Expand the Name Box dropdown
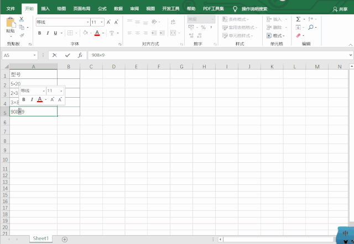The width and height of the screenshot is (354, 244). [x=34, y=55]
